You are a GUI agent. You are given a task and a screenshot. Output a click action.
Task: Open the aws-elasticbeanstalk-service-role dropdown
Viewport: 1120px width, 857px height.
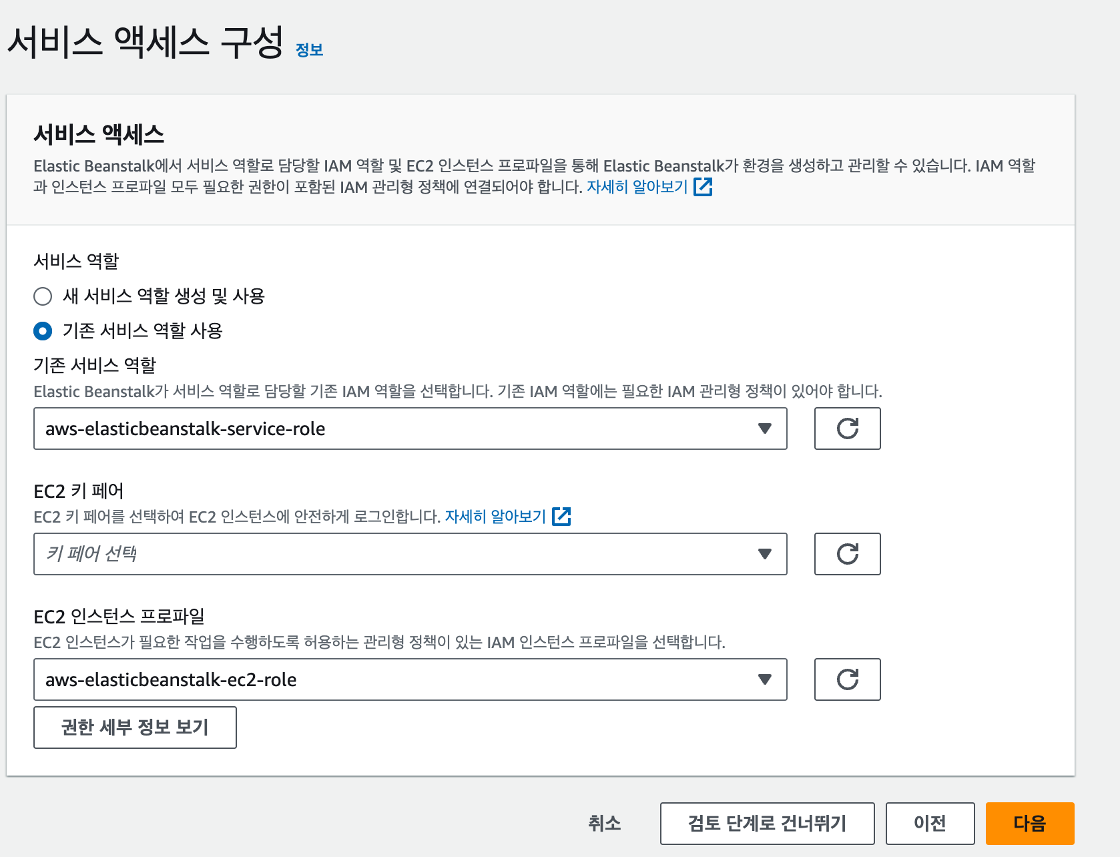(410, 429)
